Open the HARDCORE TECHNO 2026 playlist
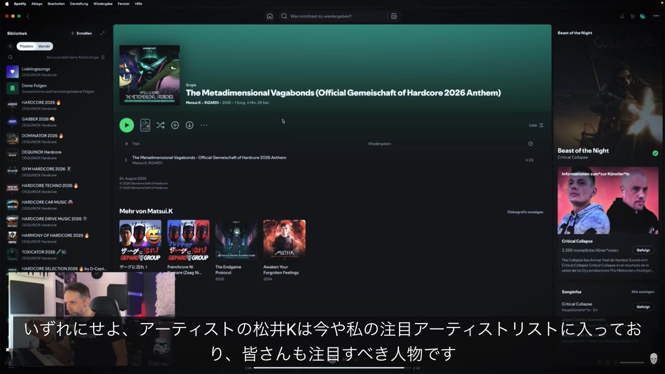Screen dimensions: 665x374 [58, 188]
